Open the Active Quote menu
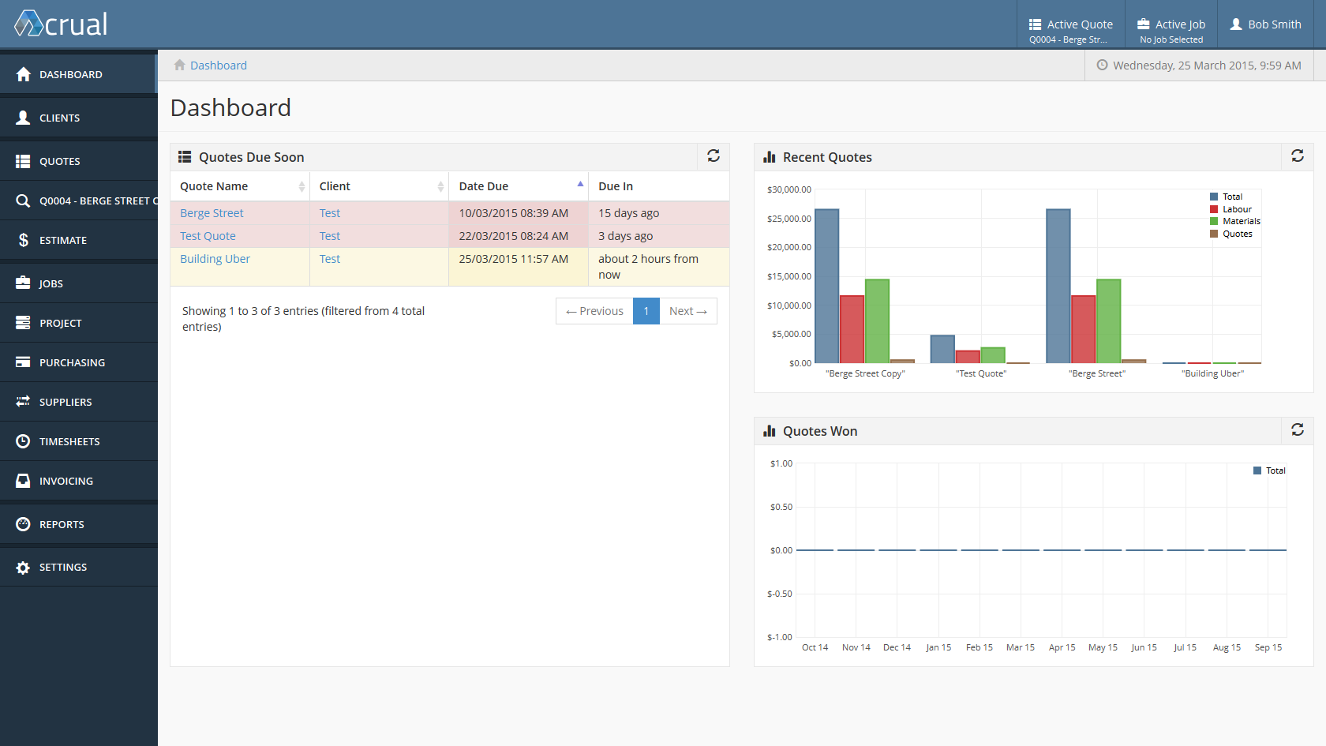The width and height of the screenshot is (1326, 746). [x=1070, y=30]
